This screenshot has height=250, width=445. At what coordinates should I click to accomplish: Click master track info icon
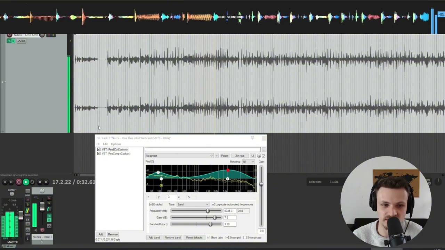pyautogui.click(x=27, y=239)
